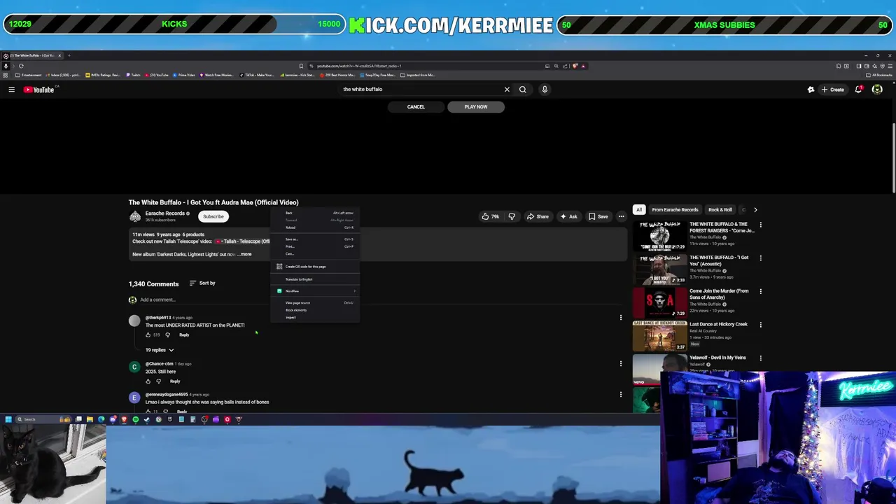Screen dimensions: 896x504
Task: Click the magnifier search button
Action: pyautogui.click(x=522, y=90)
